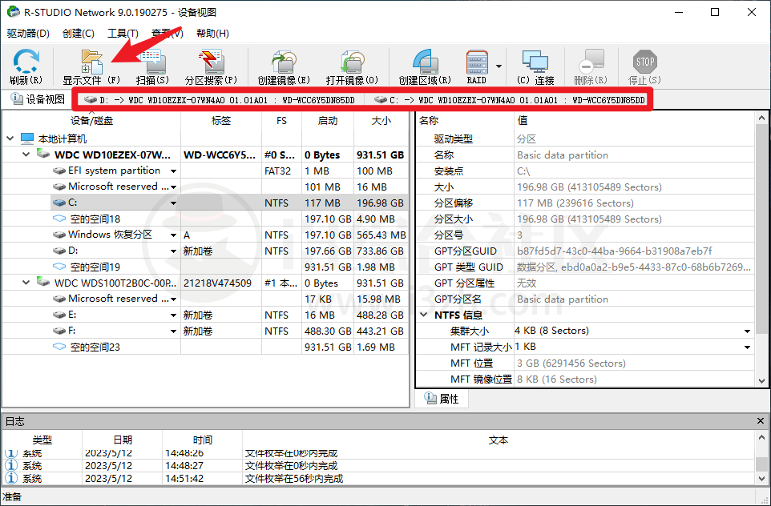Screen dimensions: 771x506
Task: Click the 大小 column header in device list
Action: coord(381,121)
